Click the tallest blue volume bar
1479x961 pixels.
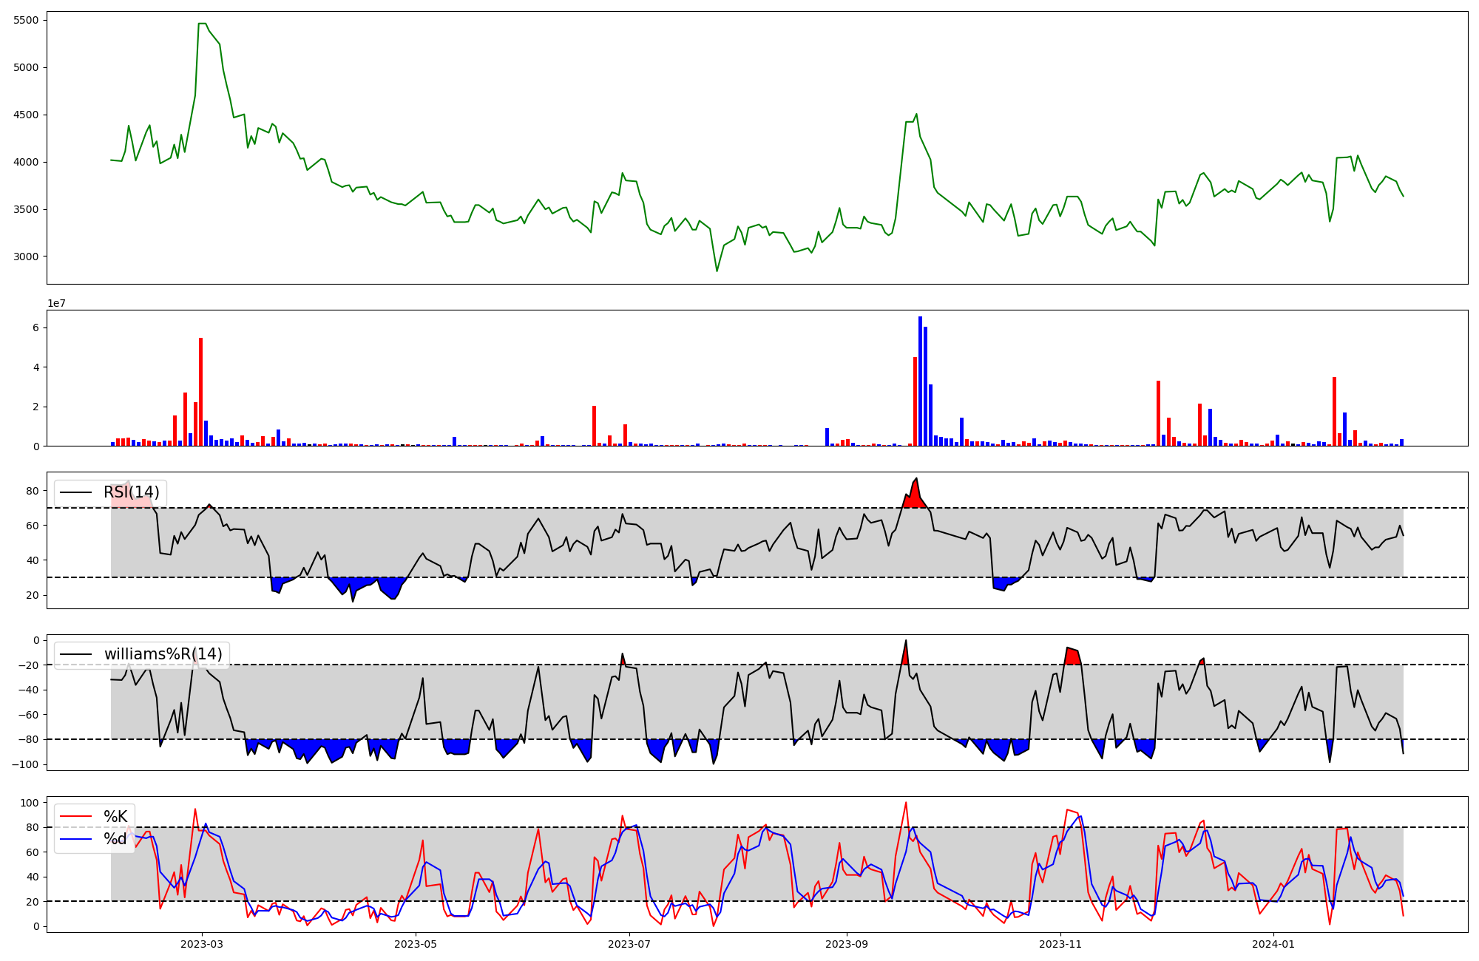920,381
